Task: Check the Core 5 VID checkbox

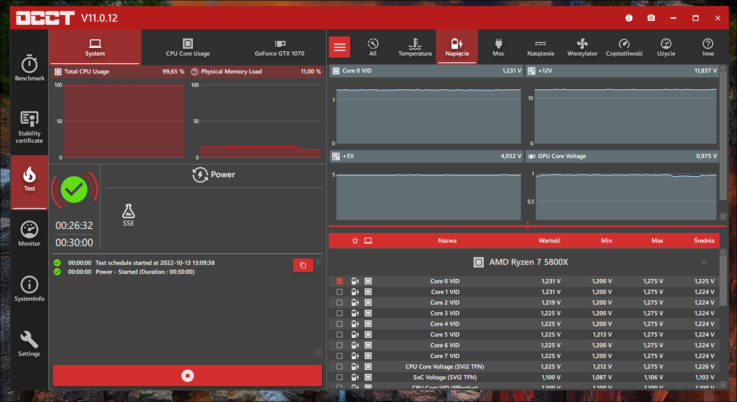Action: 339,335
